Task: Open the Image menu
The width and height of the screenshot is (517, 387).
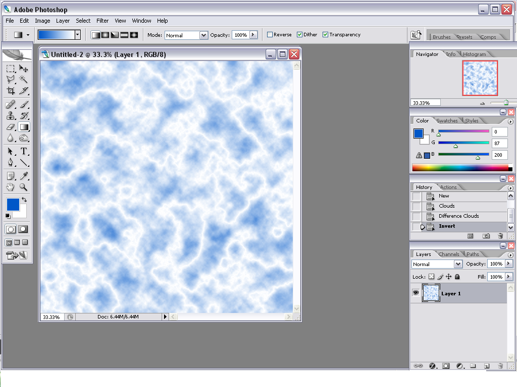Action: [42, 21]
